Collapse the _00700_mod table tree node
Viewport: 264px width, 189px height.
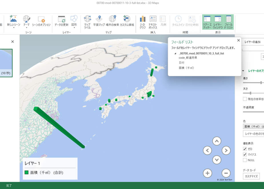175,54
